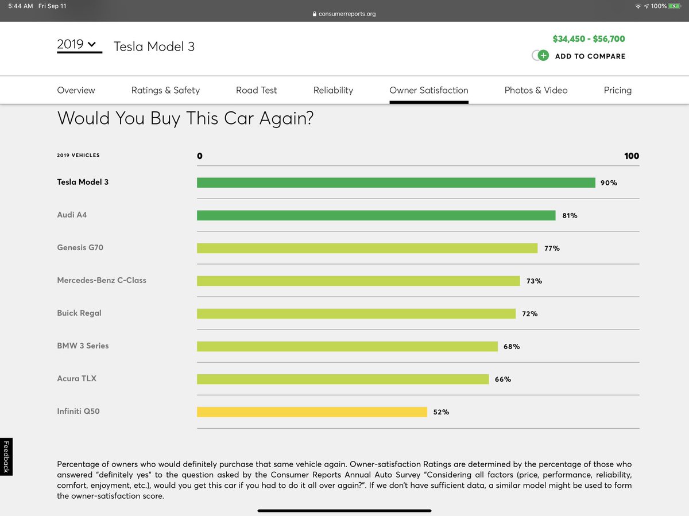The image size is (689, 516).
Task: Switch to the Pricing tab
Action: [x=618, y=90]
